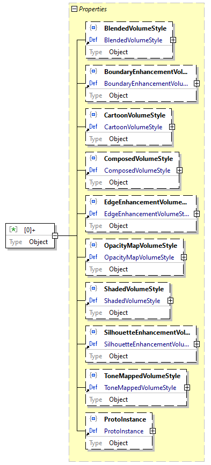Select the bold OpacityMapVolumeStyle title
The width and height of the screenshot is (211, 465).
(141, 246)
